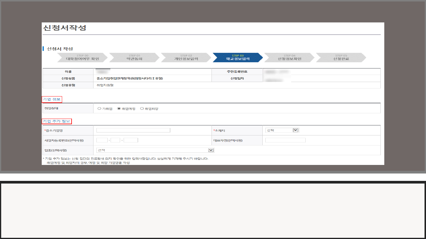This screenshot has height=239, width=426.
Task: Choose the 취업예정 employment status option
Action: point(119,109)
